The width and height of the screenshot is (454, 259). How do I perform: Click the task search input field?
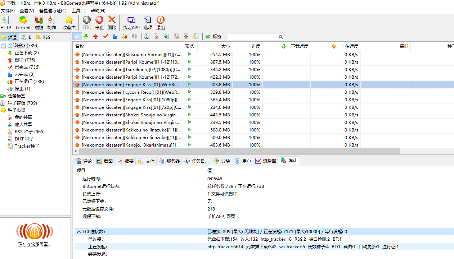click(x=253, y=37)
